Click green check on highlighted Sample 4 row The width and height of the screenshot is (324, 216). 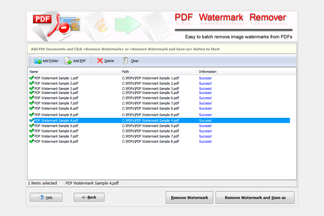[31, 120]
